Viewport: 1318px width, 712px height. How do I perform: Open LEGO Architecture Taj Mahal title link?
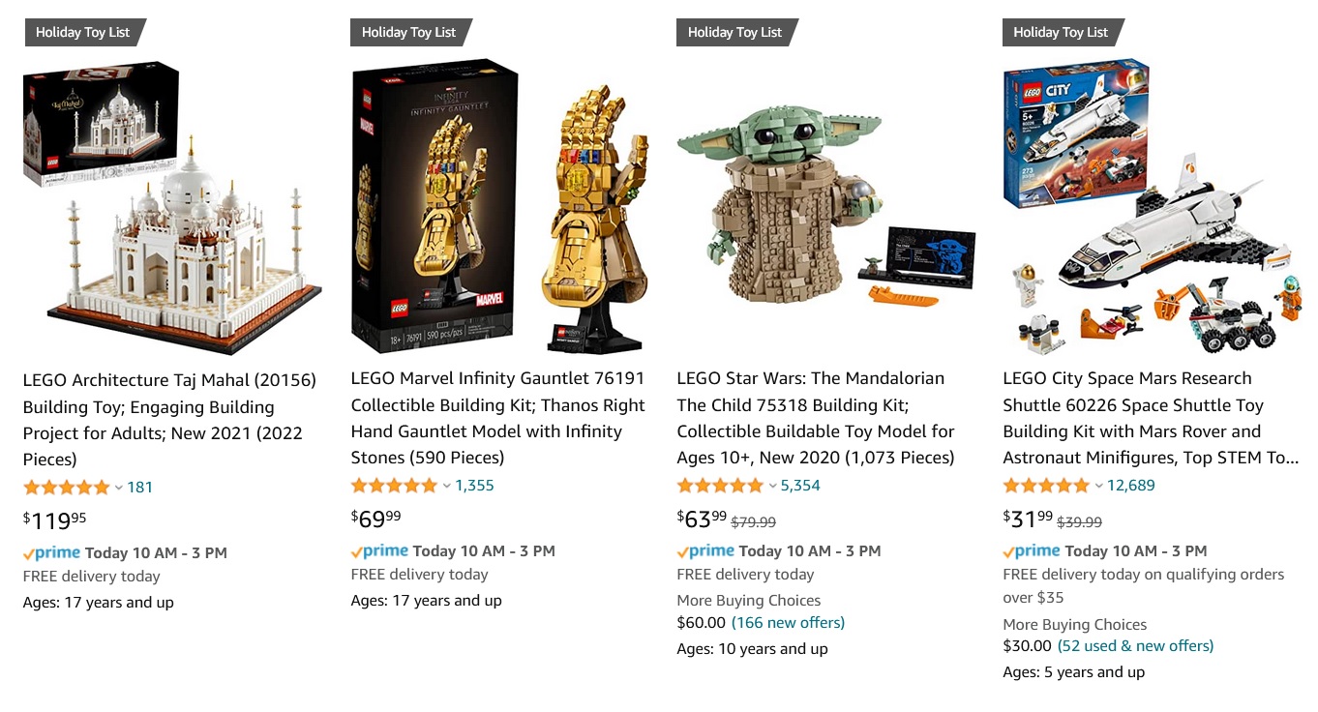coord(169,420)
